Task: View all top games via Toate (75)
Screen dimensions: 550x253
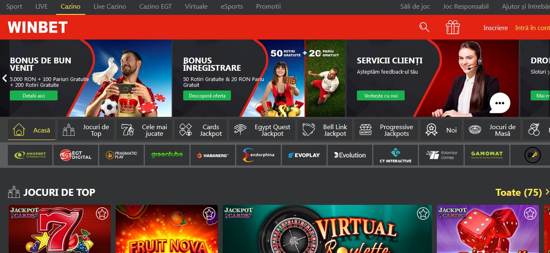Action: [522, 192]
